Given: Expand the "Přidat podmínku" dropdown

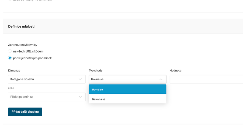Looking at the screenshot, I should click(x=43, y=97).
